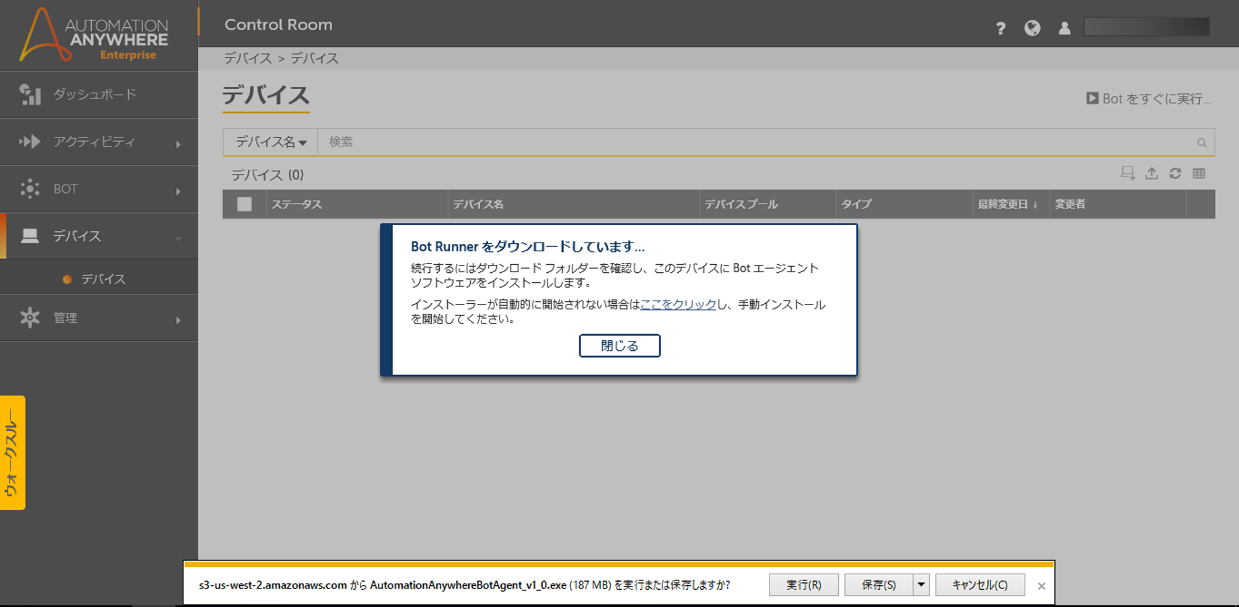This screenshot has height=607, width=1239.
Task: Click the dashboard chart icon in sidebar
Action: coord(30,95)
